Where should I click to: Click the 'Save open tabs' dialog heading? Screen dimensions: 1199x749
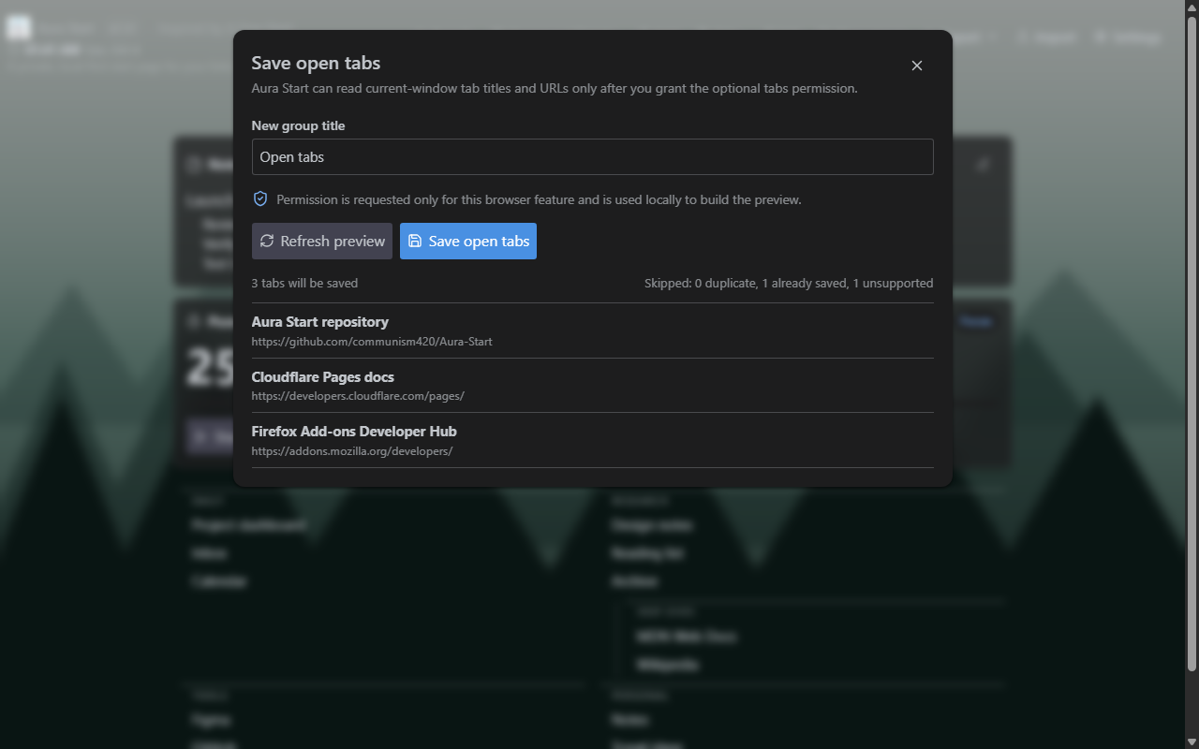click(316, 63)
